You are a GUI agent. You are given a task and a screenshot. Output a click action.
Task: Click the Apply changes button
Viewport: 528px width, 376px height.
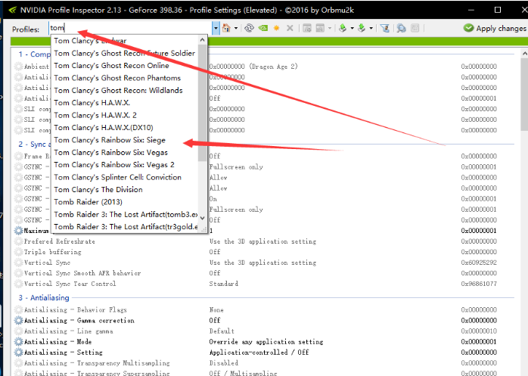495,28
